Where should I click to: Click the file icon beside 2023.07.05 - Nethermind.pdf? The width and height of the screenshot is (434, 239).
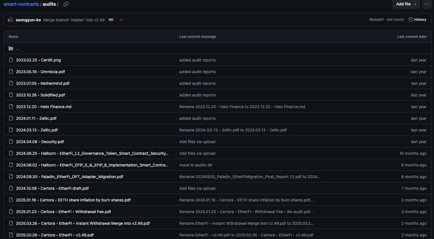coord(10,83)
